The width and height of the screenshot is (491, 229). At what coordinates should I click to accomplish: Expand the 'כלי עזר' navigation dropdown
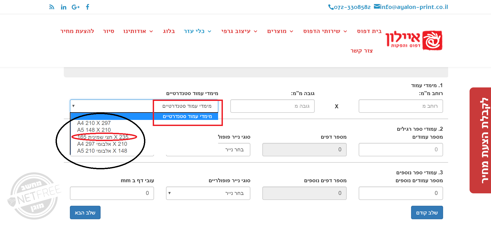tap(197, 31)
